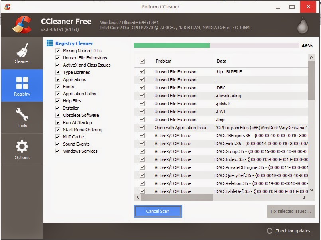Click the small CCleaner title bar icon
Image resolution: width=321 pixels, height=240 pixels.
(x=7, y=6)
